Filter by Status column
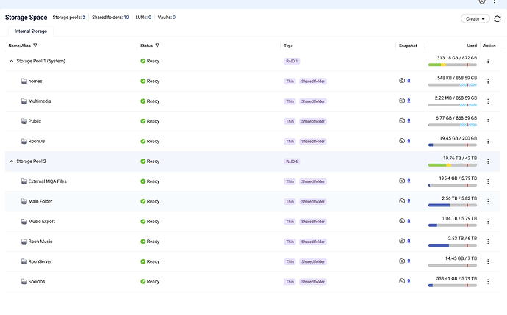This screenshot has height=315, width=507. coord(157,46)
